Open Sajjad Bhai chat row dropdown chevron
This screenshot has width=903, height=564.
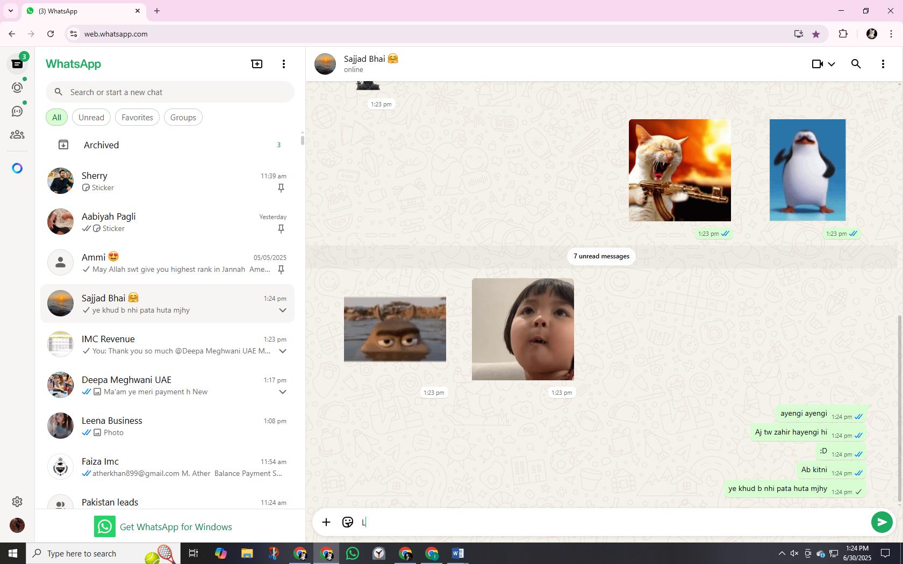point(283,310)
